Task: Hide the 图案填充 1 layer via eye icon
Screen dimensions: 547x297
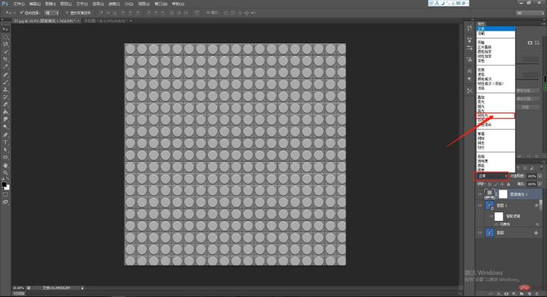Action: [x=479, y=193]
